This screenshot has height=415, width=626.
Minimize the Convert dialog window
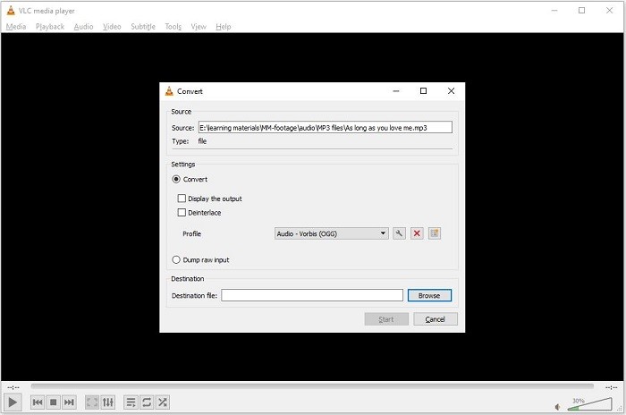pyautogui.click(x=396, y=91)
